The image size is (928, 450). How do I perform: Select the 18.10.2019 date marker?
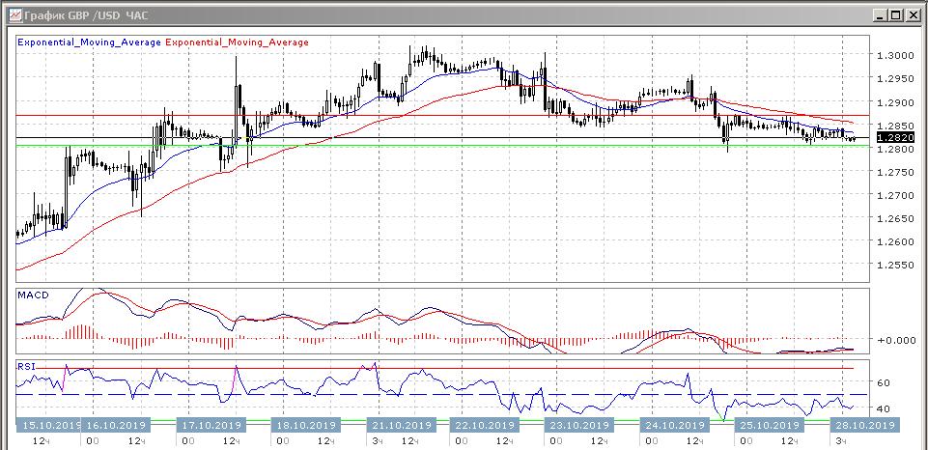(305, 425)
